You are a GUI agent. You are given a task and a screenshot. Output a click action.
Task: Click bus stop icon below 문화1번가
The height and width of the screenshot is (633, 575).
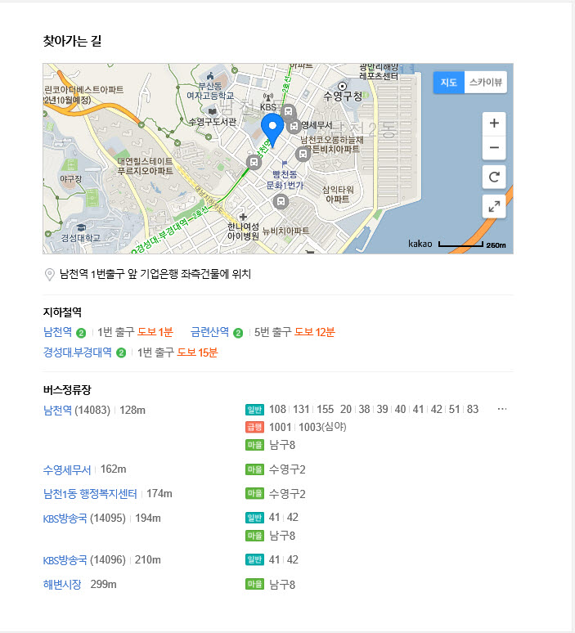[x=281, y=201]
